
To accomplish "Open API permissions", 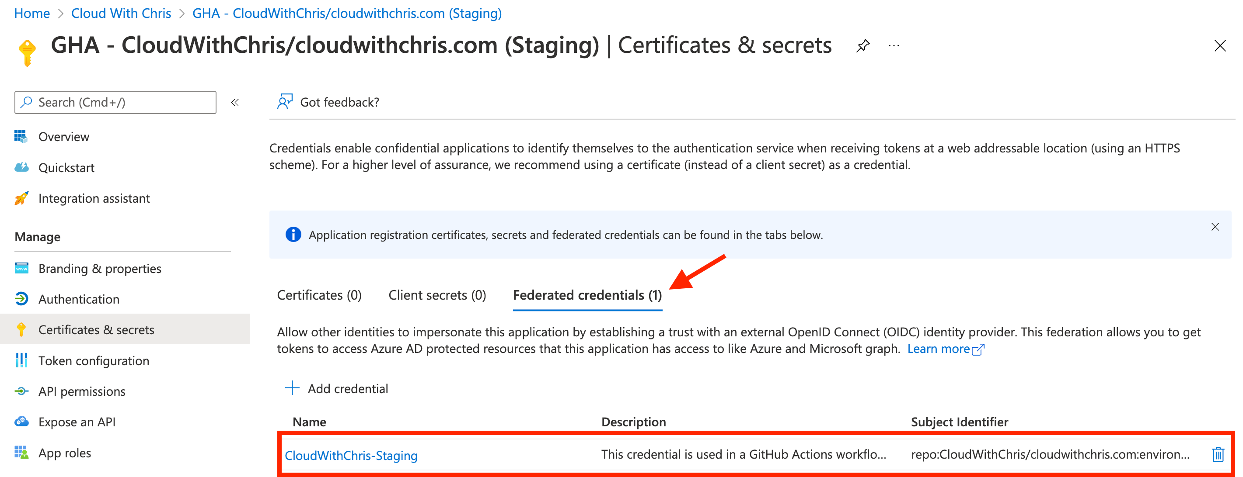I will (x=82, y=391).
